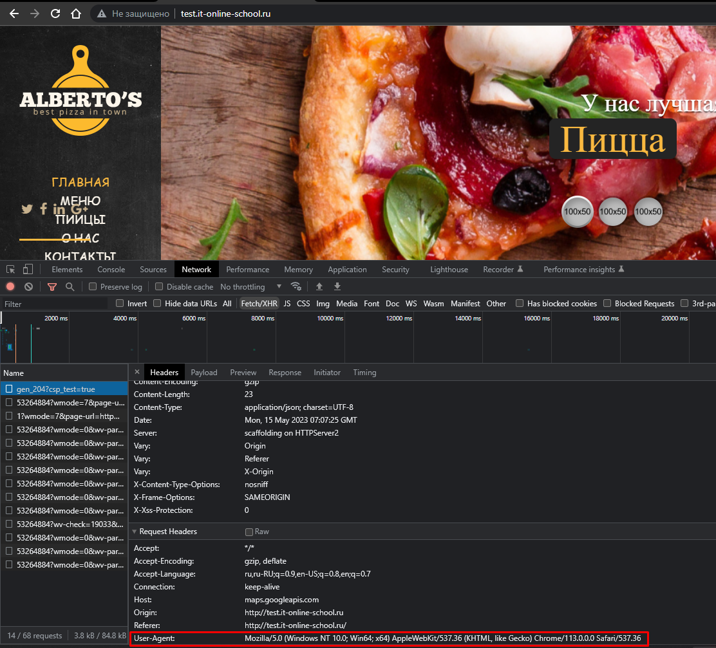Check the Disable cache option

tap(160, 287)
